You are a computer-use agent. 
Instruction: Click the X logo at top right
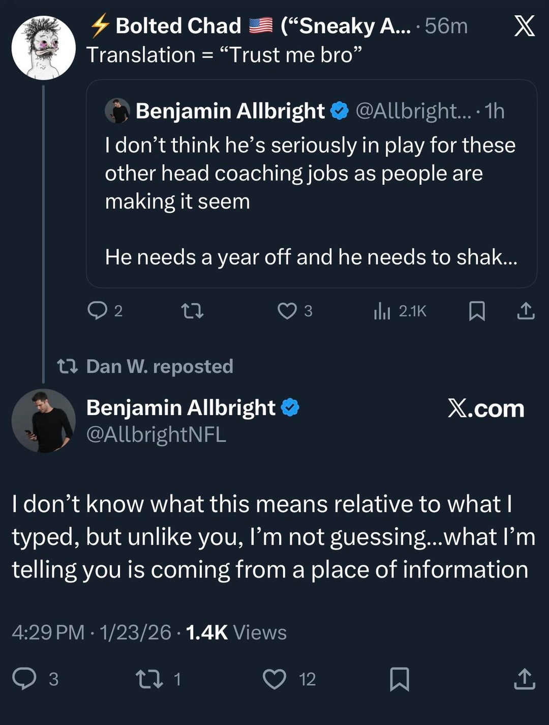point(524,26)
